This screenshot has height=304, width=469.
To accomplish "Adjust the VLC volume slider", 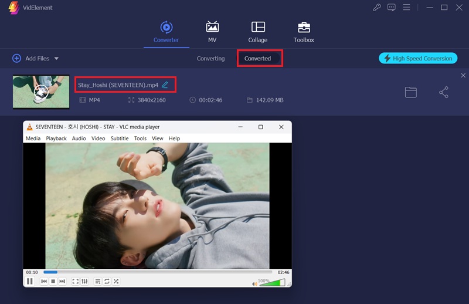I will coord(272,282).
